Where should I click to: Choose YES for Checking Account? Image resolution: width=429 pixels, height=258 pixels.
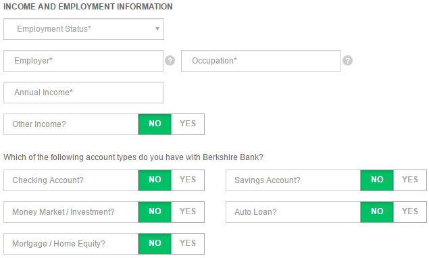pos(188,180)
